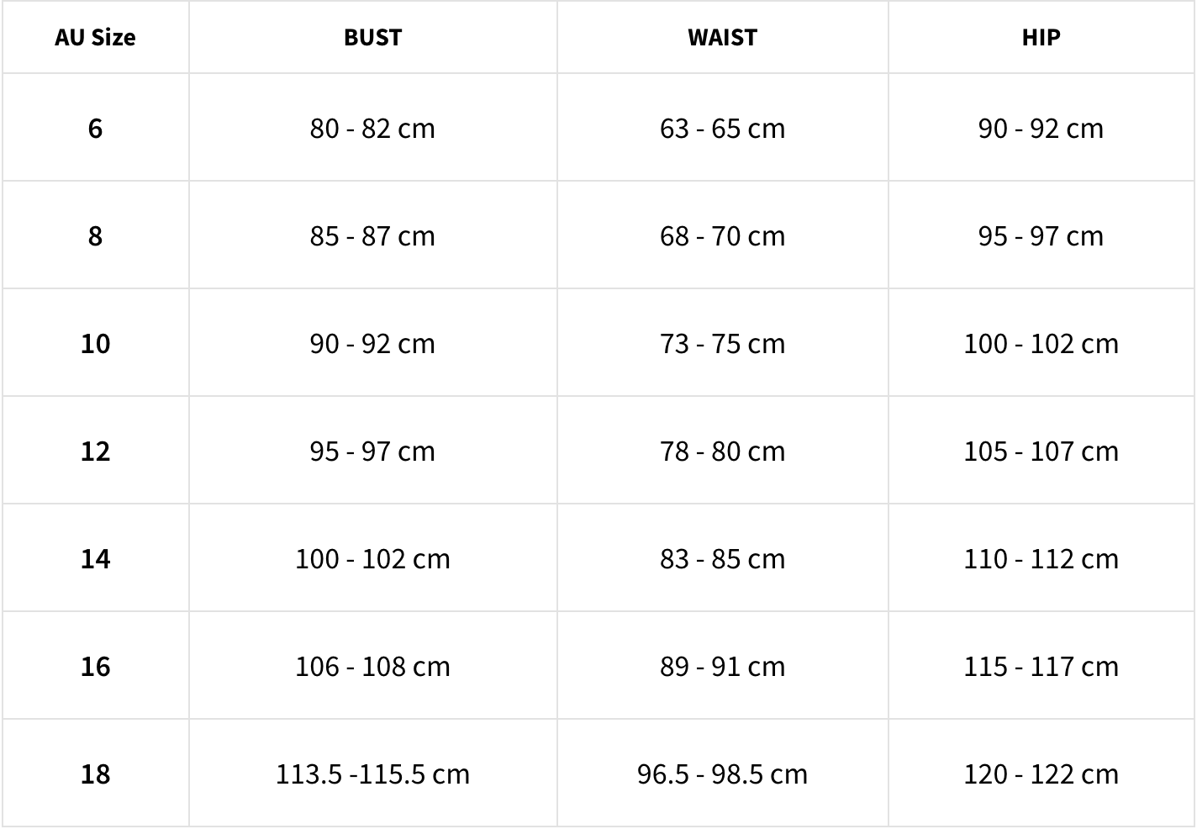The width and height of the screenshot is (1197, 829).
Task: Select hip cell 115 - 117 cm
Action: pyautogui.click(x=1041, y=666)
